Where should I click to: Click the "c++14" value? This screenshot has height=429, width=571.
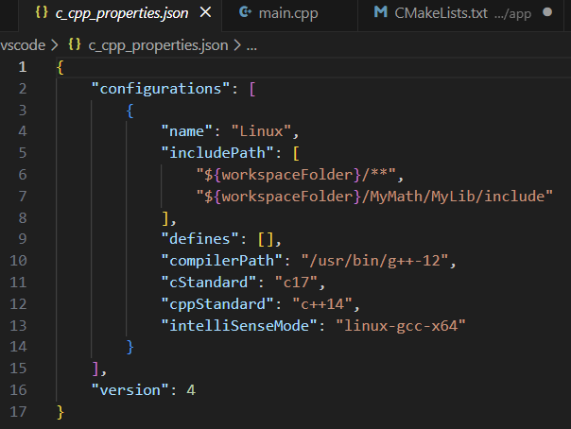pos(322,304)
